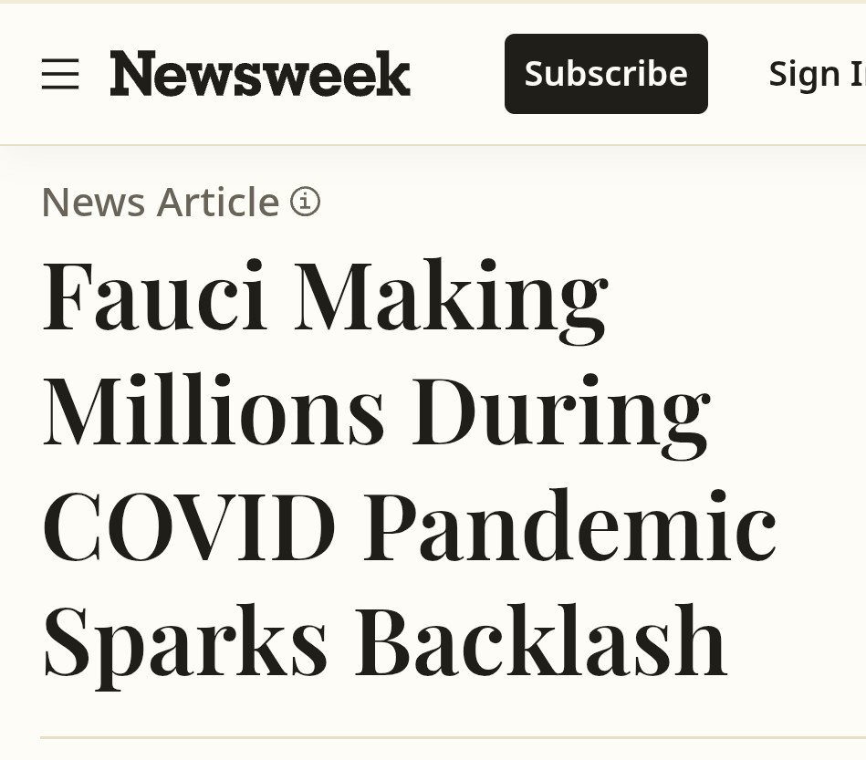
Task: Click the word "During" in the headline
Action: [x=560, y=415]
